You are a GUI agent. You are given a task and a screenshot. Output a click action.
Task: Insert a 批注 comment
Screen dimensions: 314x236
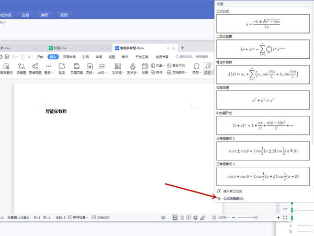pos(62,69)
